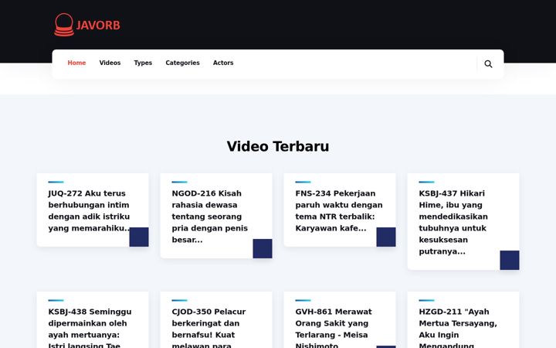The height and width of the screenshot is (348, 556).
Task: Open the Categories menu item
Action: tap(182, 63)
